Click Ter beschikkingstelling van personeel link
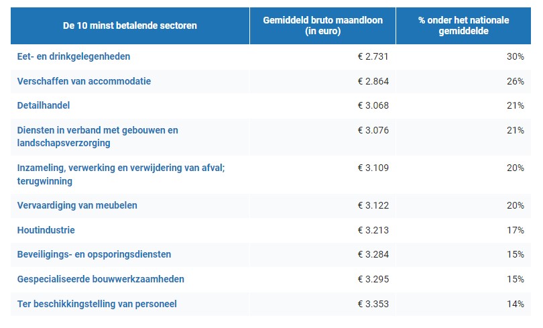 click(97, 304)
